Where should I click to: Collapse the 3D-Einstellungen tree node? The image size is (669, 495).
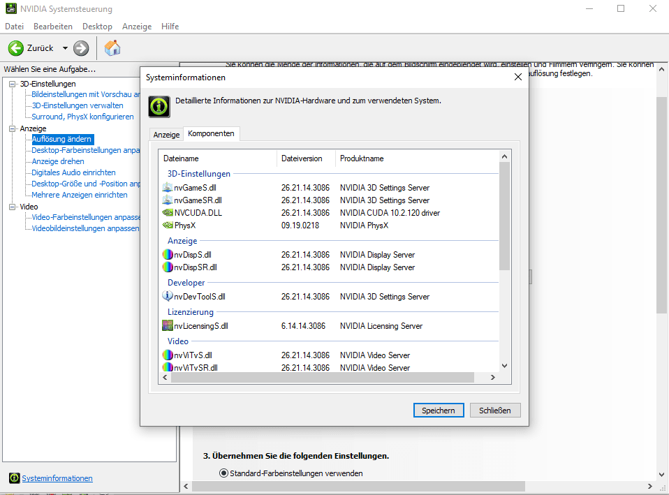(x=13, y=84)
